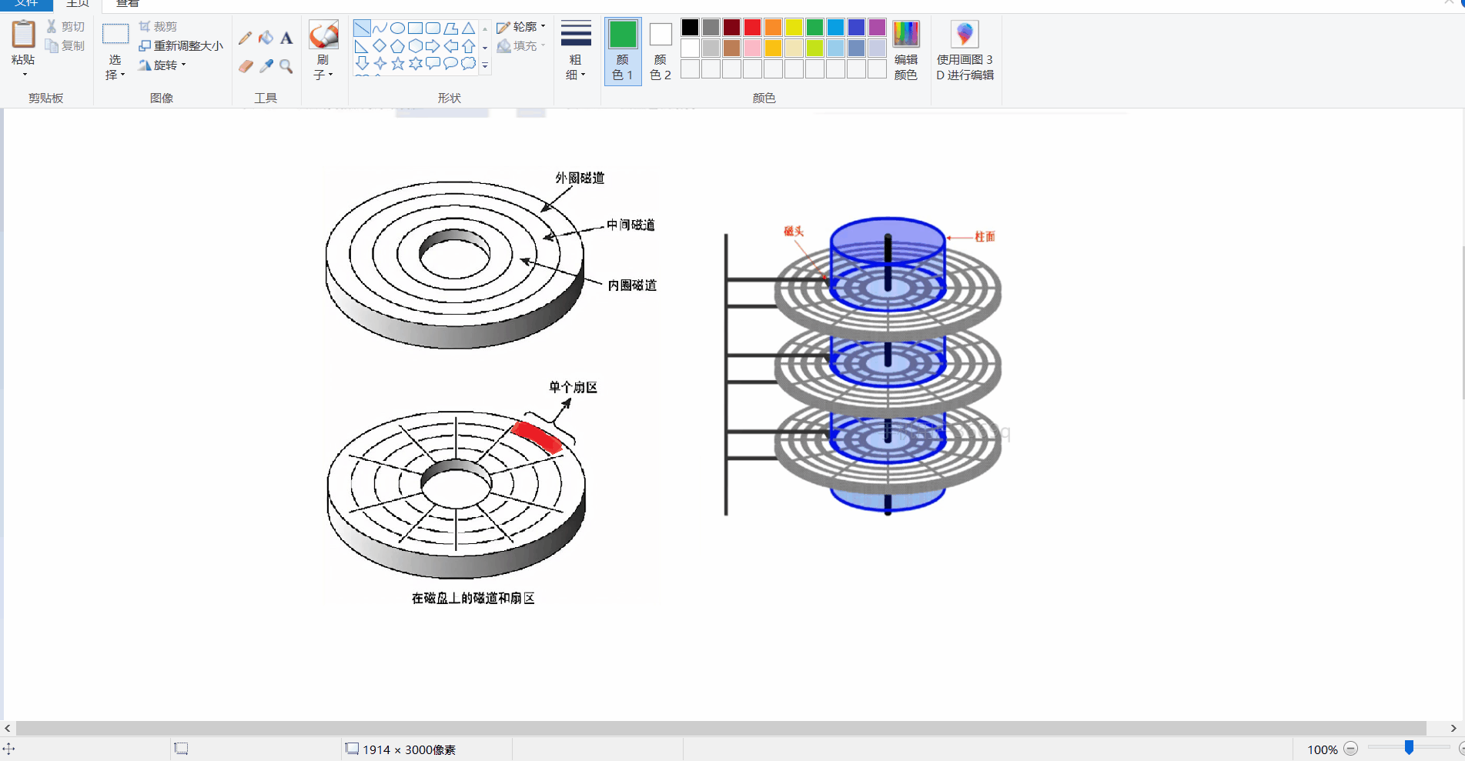1465x761 pixels.
Task: Open Edit colors (编辑颜色) dialog
Action: [906, 51]
